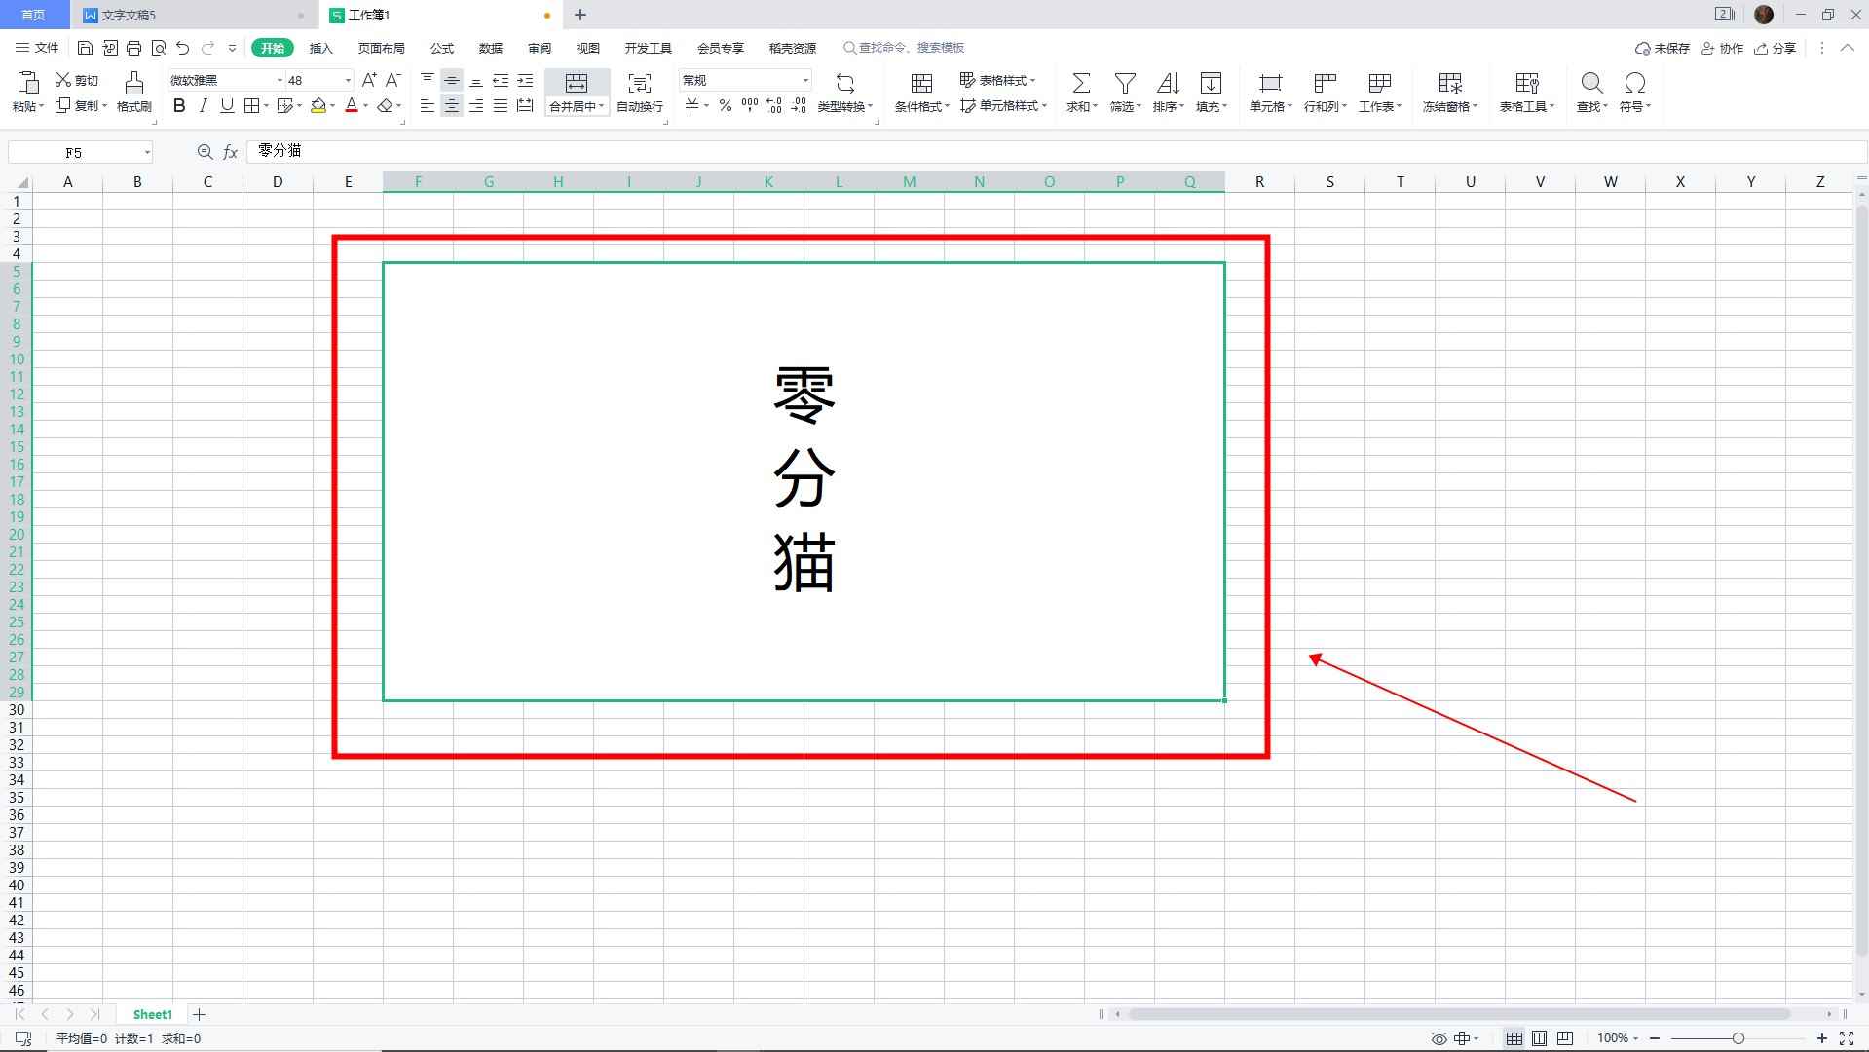The height and width of the screenshot is (1052, 1869).
Task: Toggle underline formatting
Action: (226, 106)
